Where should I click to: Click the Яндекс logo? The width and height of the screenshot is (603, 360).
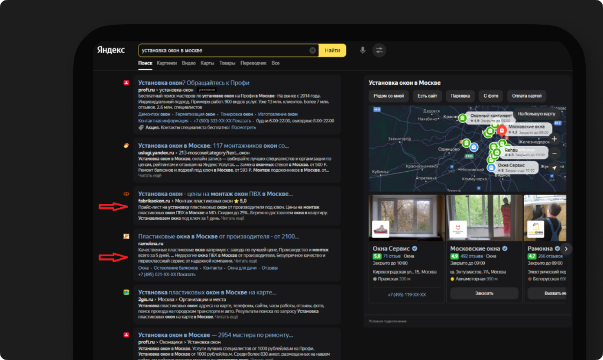pos(111,50)
